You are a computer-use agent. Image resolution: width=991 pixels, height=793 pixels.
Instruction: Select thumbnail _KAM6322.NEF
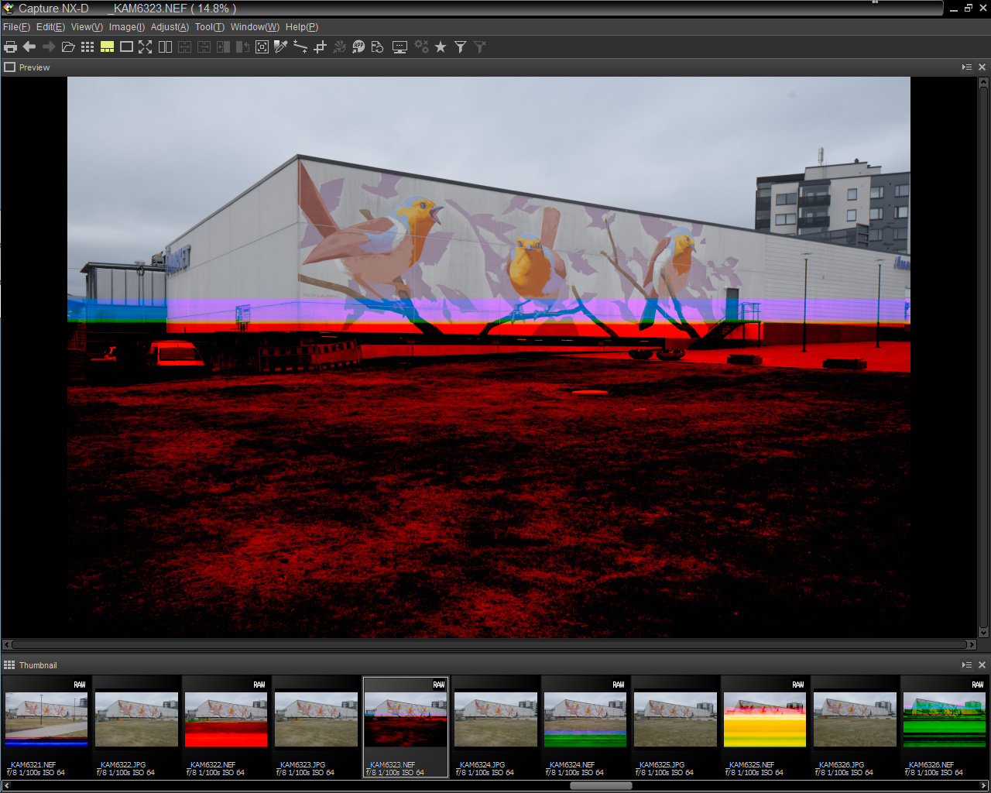(226, 726)
